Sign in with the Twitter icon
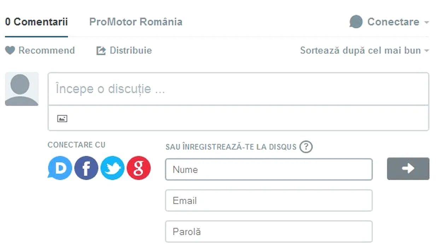Image resolution: width=438 pixels, height=247 pixels. tap(112, 168)
